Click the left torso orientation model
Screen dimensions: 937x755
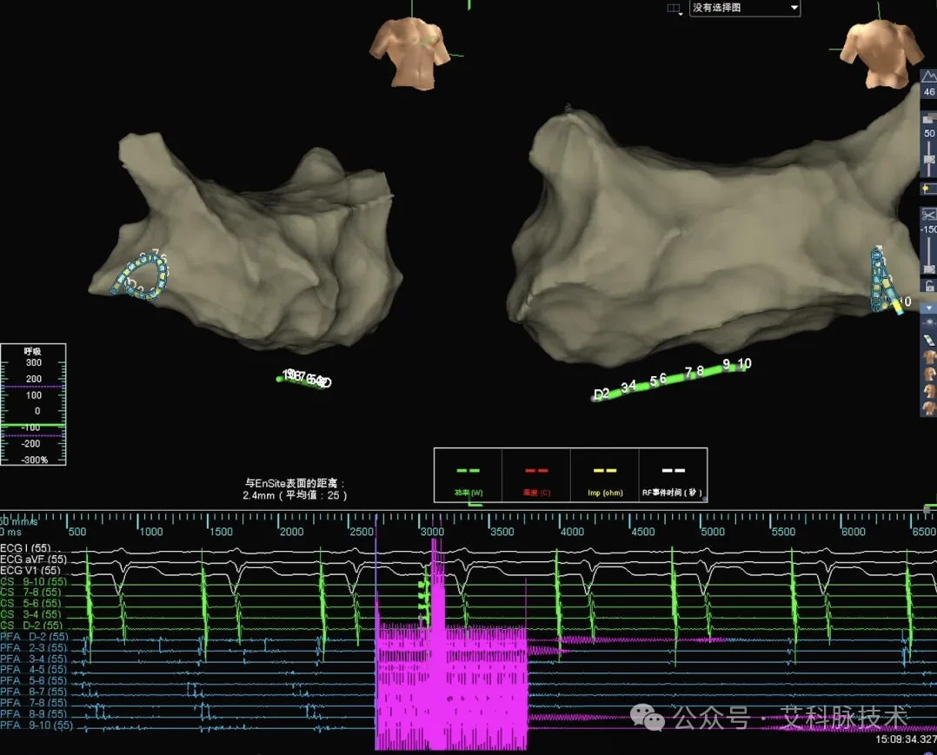(x=410, y=54)
